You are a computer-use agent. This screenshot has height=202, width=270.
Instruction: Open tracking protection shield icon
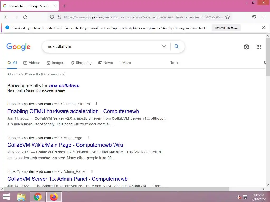point(52,17)
